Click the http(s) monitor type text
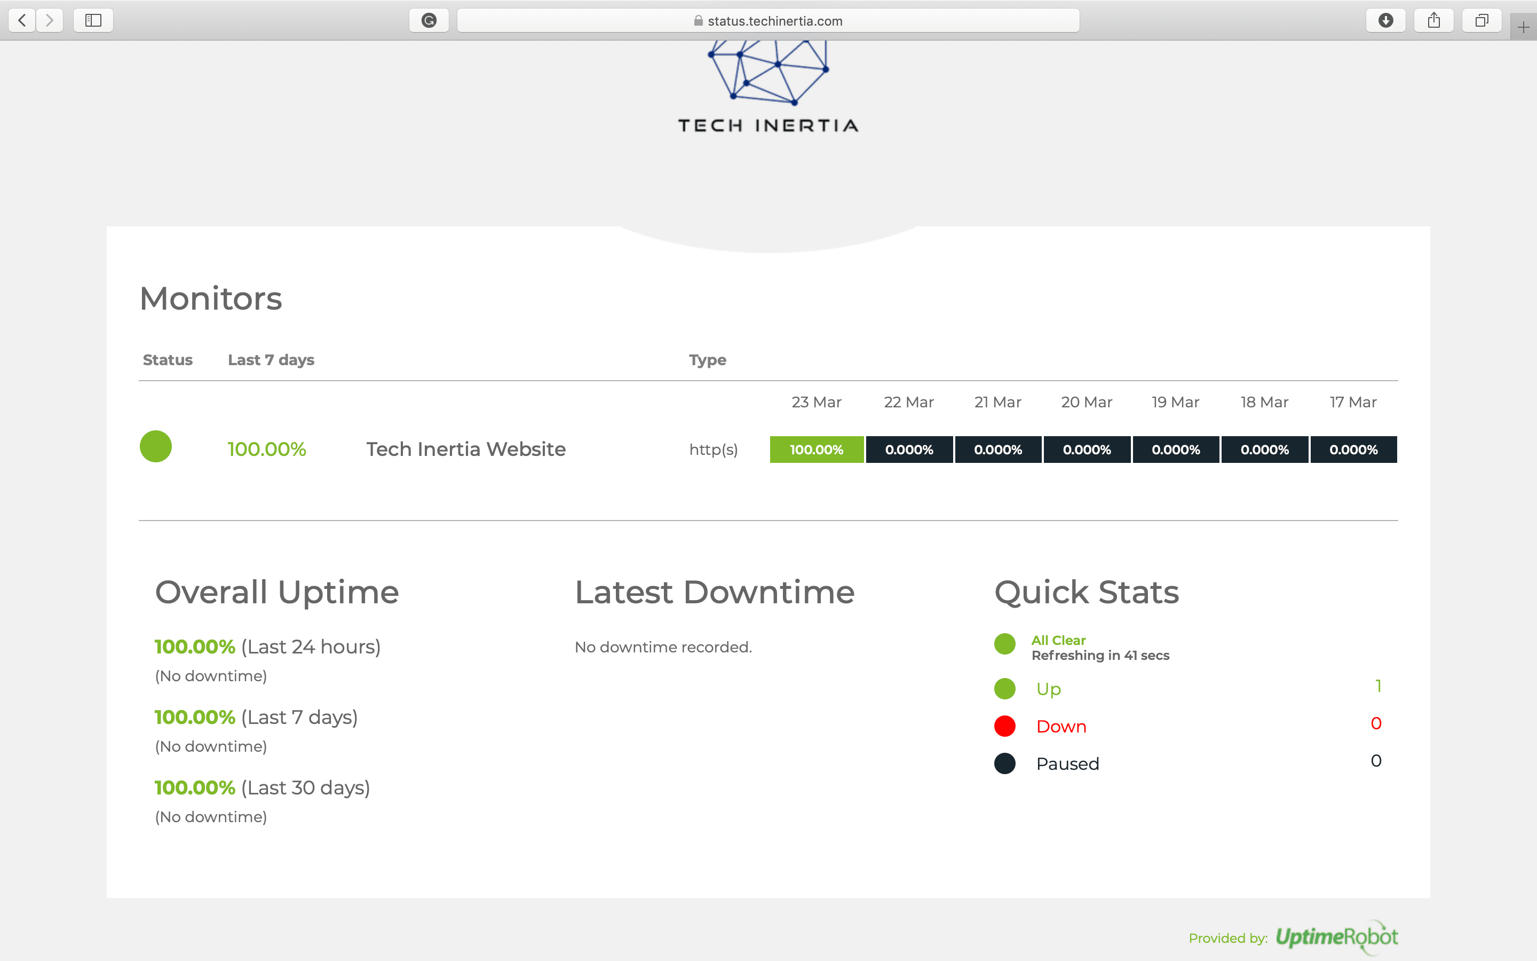 pos(714,450)
